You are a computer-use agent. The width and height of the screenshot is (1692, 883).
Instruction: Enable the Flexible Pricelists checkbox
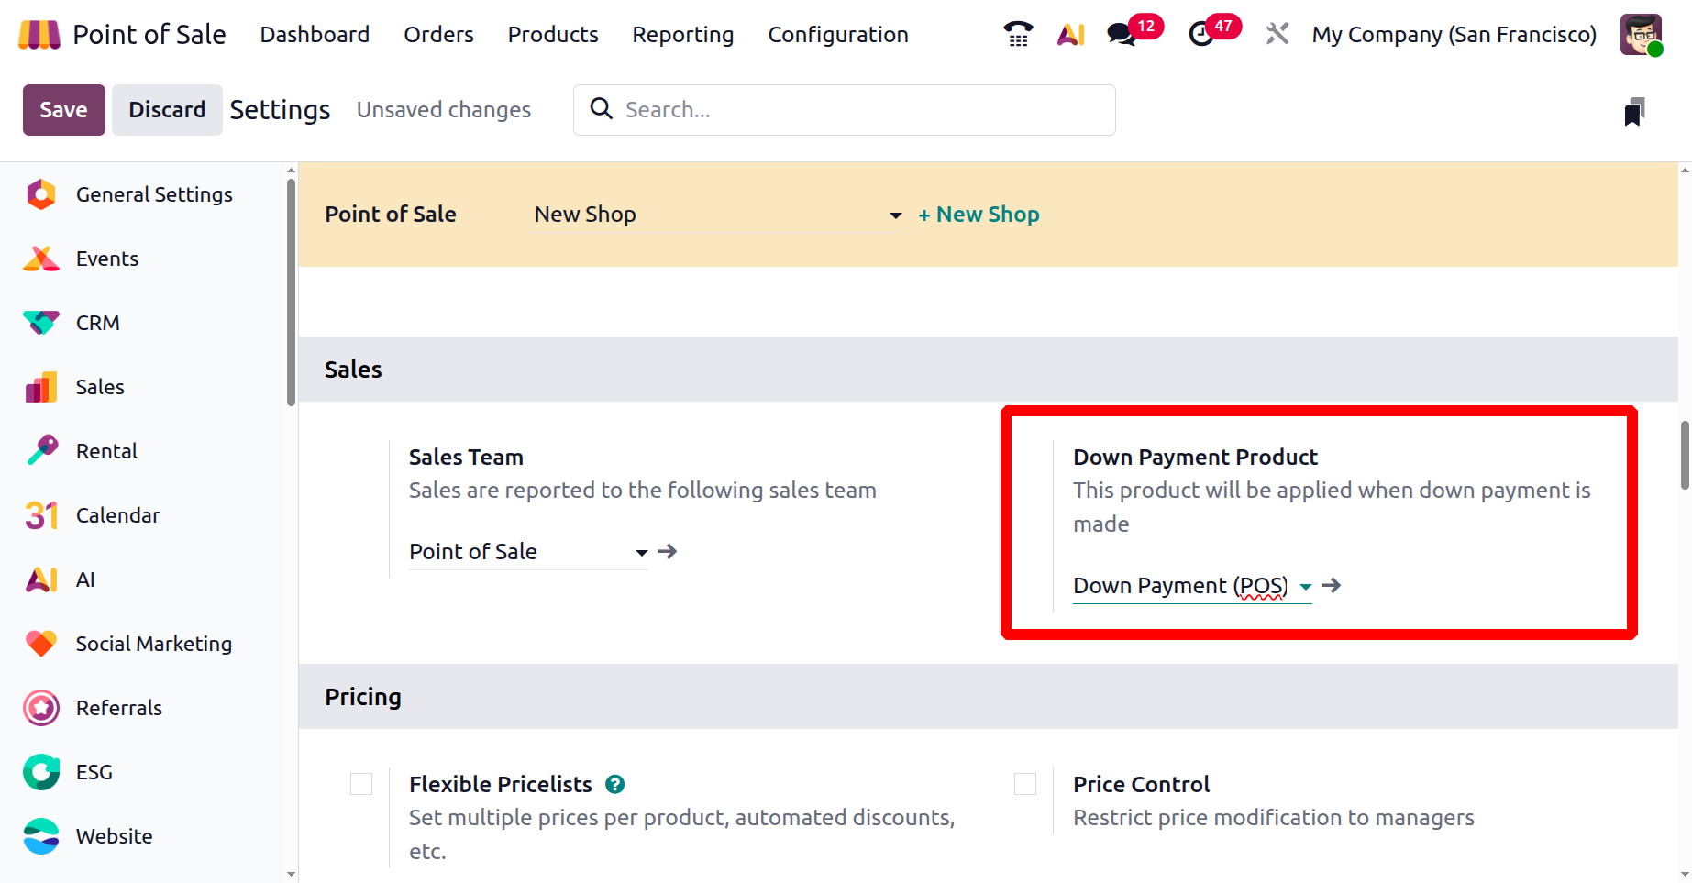point(361,784)
